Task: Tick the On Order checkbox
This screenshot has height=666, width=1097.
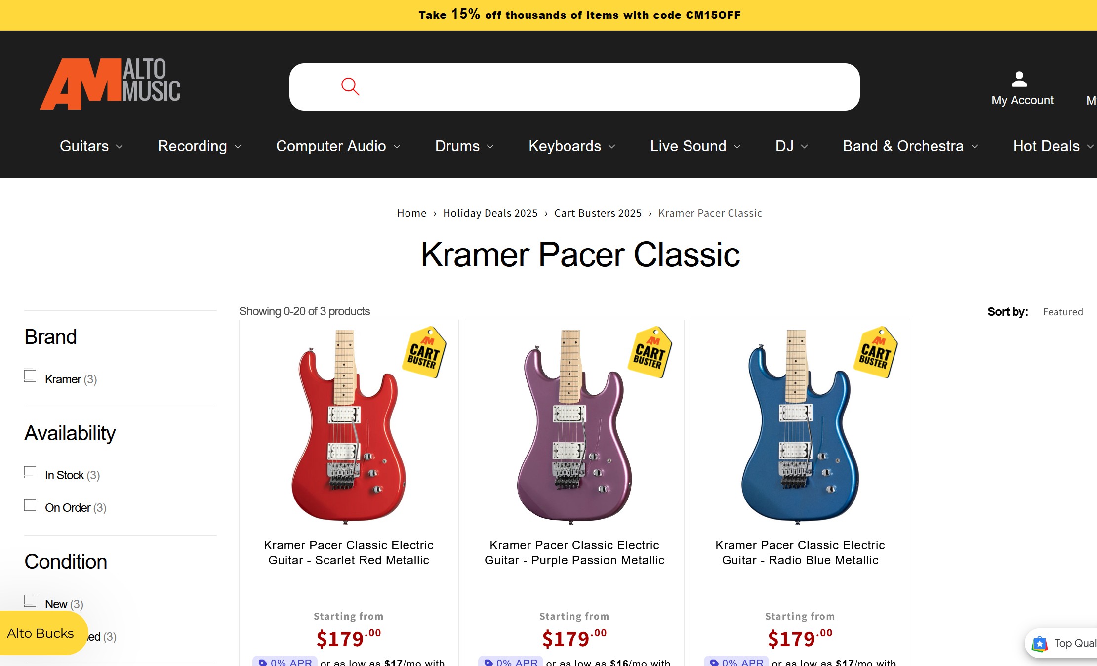Action: (x=30, y=504)
